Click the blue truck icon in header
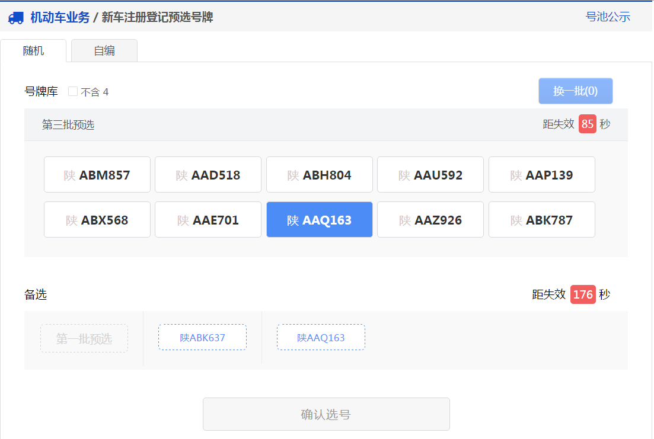 pyautogui.click(x=16, y=18)
